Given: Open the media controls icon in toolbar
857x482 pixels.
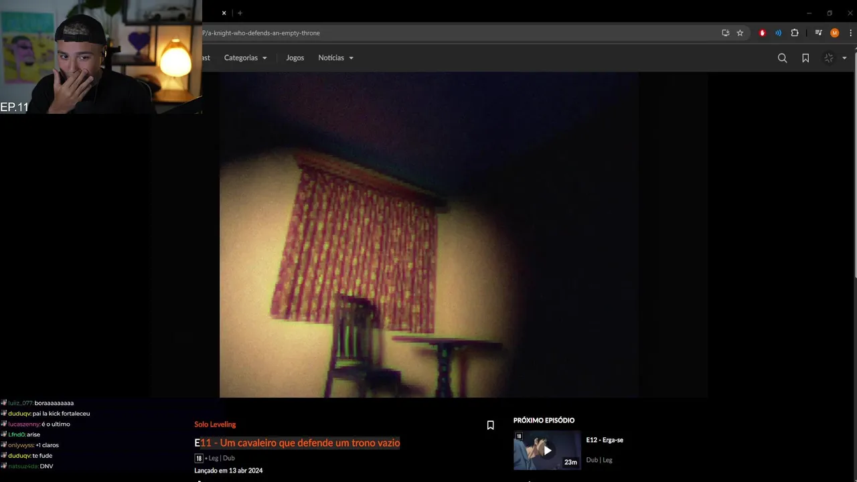Looking at the screenshot, I should [x=818, y=33].
